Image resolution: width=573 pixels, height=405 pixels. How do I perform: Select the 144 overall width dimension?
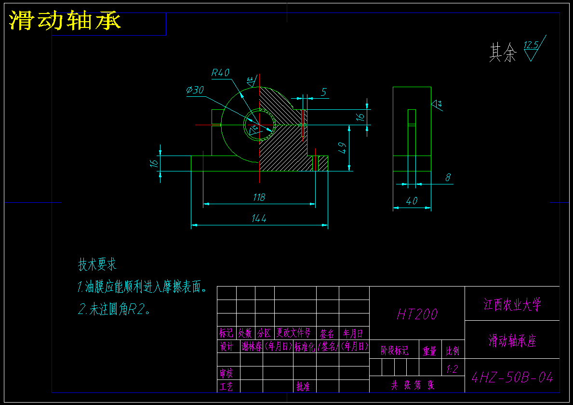coord(259,218)
